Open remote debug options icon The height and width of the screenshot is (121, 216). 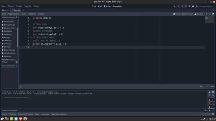186,6
